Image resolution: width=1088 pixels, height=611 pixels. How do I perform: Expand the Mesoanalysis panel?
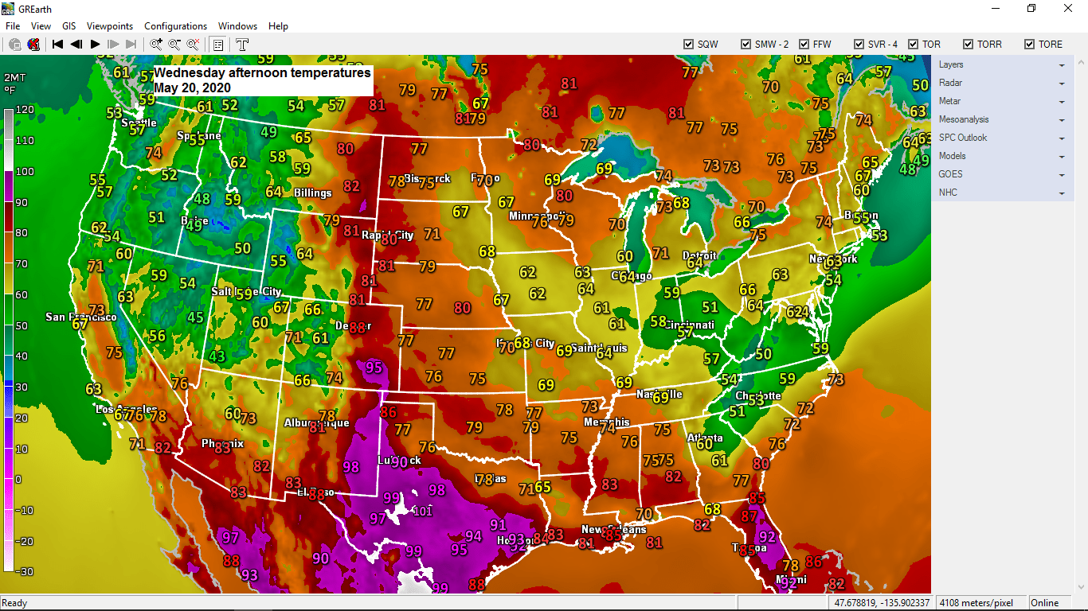coord(1002,119)
